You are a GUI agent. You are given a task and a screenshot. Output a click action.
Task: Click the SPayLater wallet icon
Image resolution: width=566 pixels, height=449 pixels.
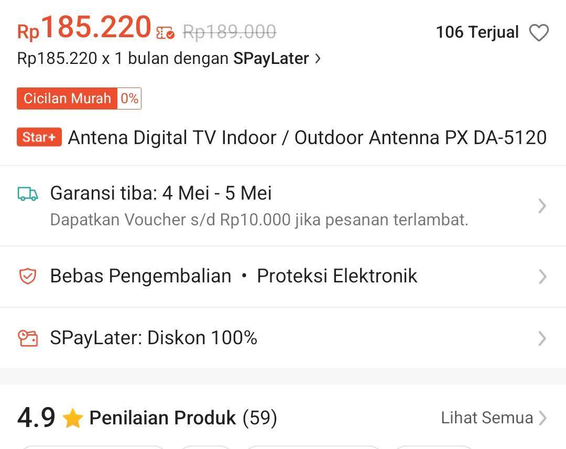pyautogui.click(x=28, y=338)
